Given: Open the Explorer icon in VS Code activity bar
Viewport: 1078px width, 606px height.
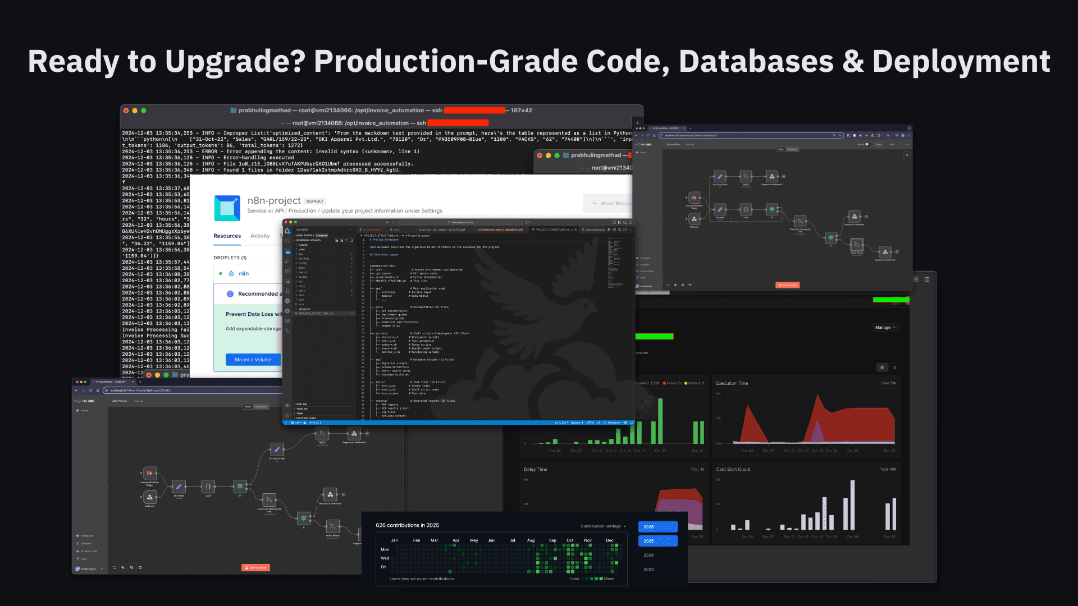Looking at the screenshot, I should point(287,231).
